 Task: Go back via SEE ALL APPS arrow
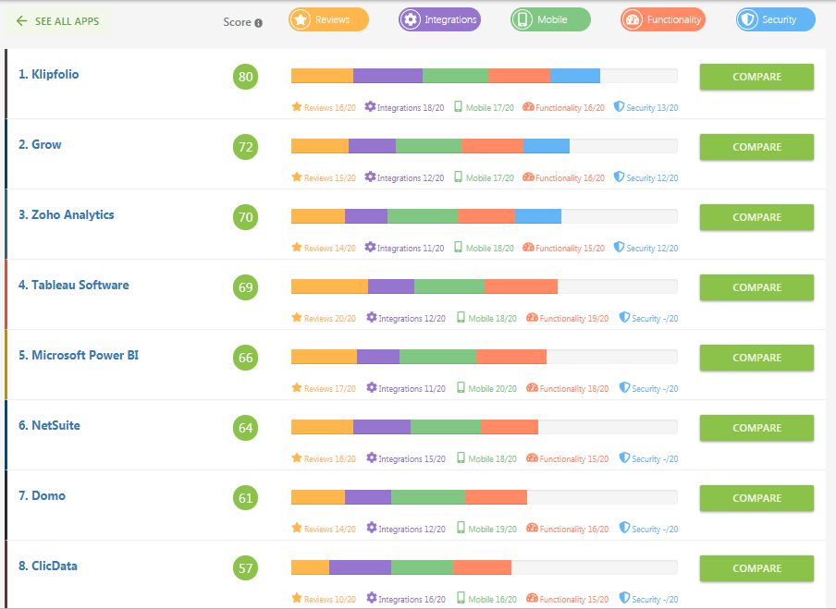tap(57, 21)
